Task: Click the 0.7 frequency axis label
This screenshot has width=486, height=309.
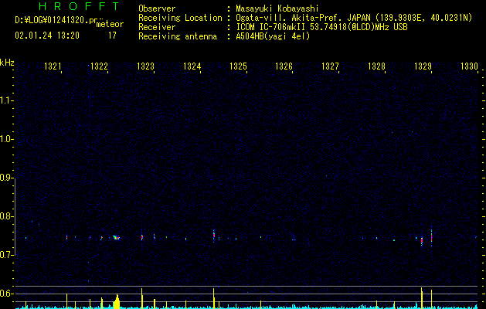Action: [6, 255]
